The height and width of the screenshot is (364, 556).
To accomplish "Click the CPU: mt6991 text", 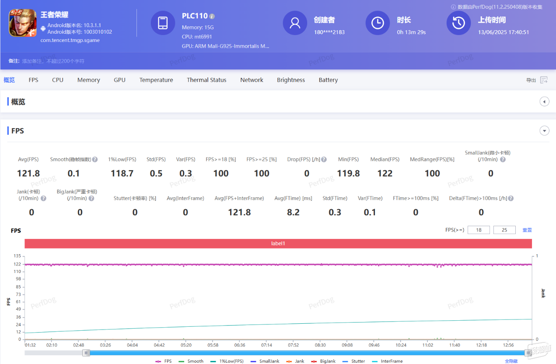I will [x=197, y=37].
